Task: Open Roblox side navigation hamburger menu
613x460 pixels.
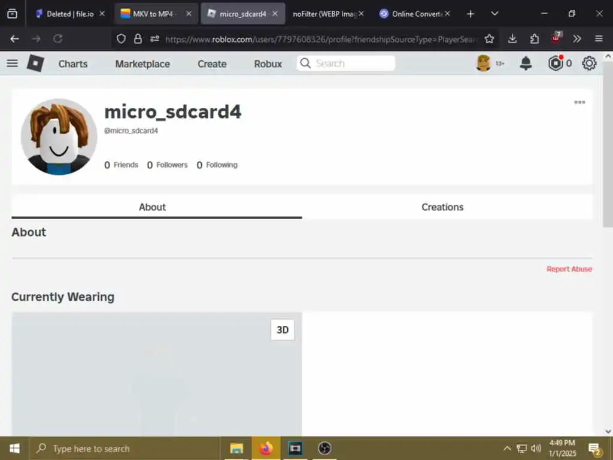Action: (12, 63)
